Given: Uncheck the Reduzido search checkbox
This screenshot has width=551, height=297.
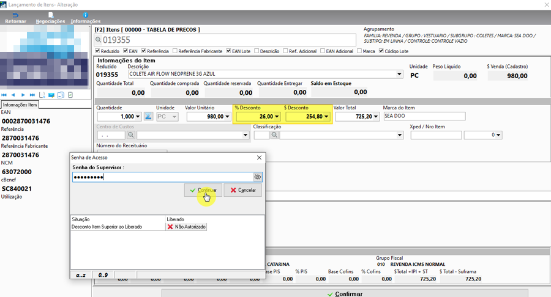Looking at the screenshot, I should (98, 51).
